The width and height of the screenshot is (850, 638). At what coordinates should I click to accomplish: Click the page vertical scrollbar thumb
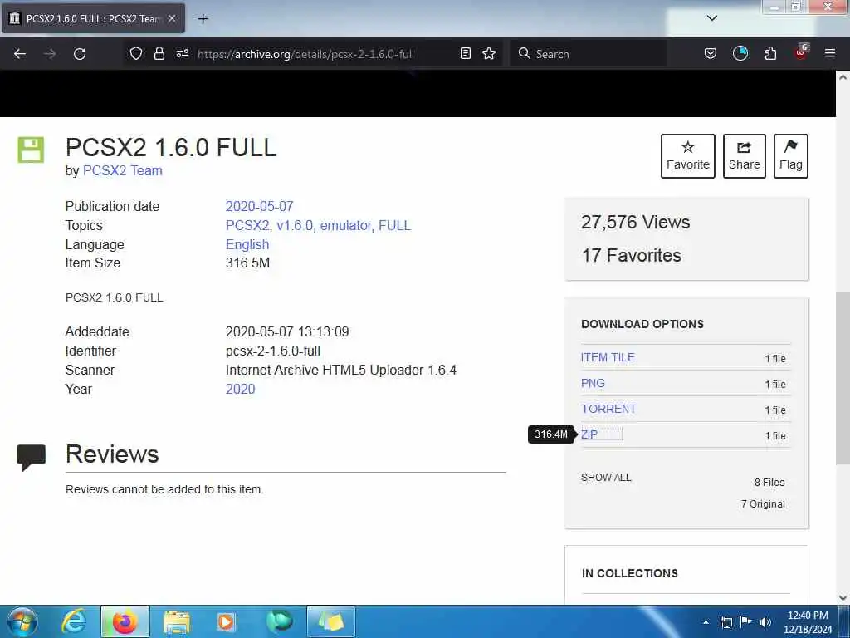click(843, 379)
